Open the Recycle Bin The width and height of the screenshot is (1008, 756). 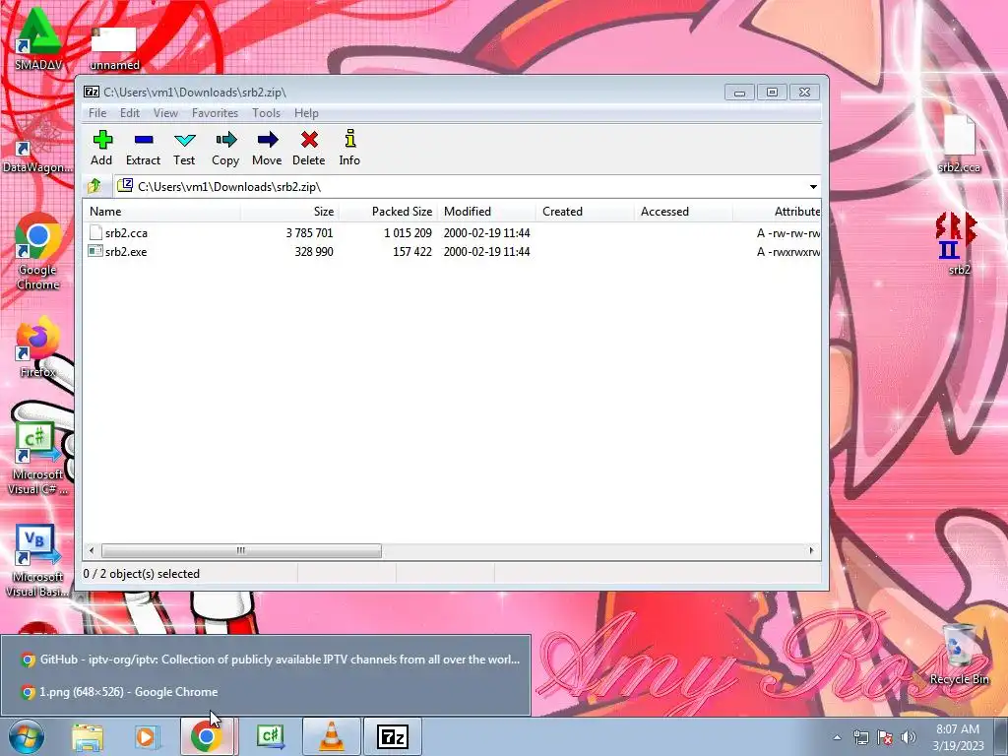coord(959,655)
